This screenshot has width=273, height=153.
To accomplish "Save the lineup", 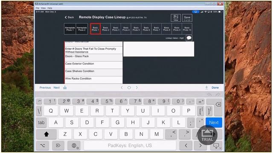I will click(187, 18).
